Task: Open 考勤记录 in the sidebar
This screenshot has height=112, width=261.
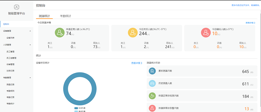Action: [x=10, y=97]
